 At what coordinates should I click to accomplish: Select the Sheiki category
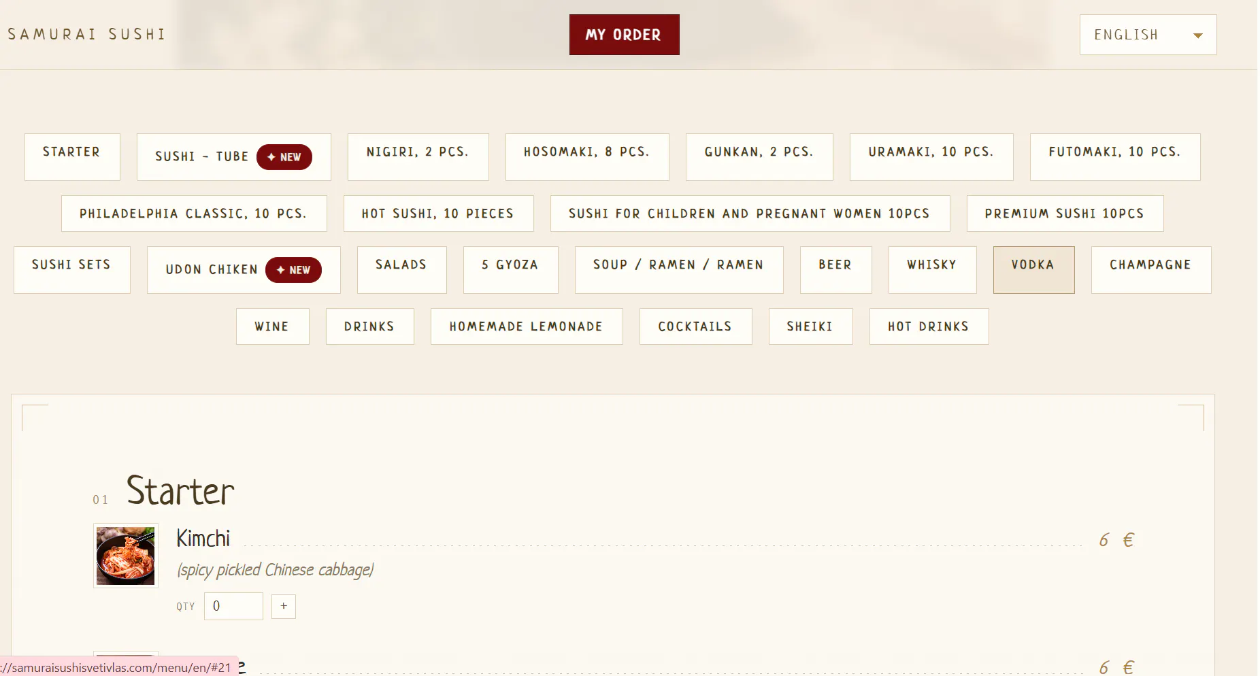tap(810, 326)
